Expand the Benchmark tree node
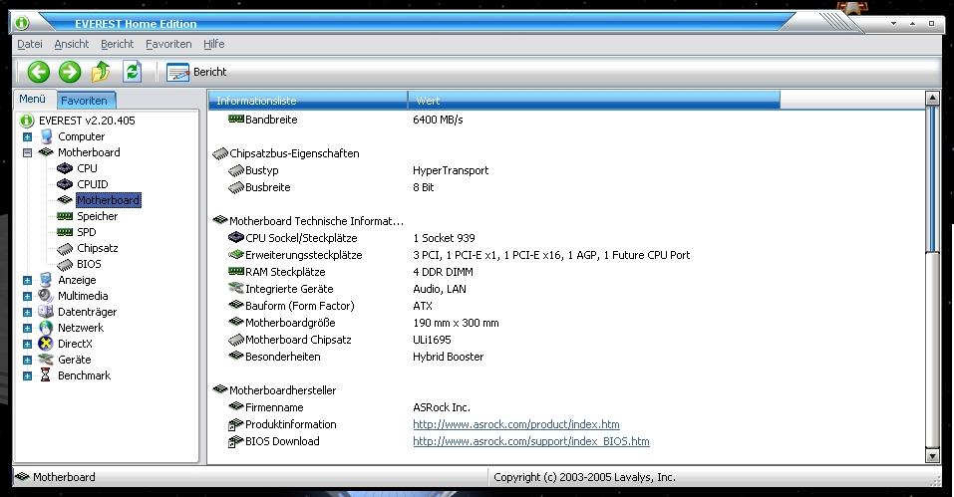 coord(28,375)
